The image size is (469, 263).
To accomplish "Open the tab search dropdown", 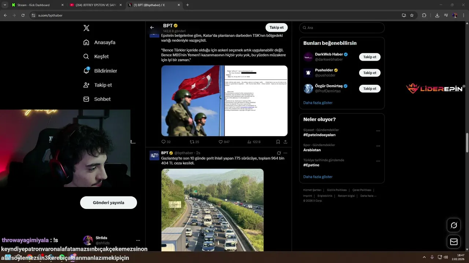I will coord(5,5).
